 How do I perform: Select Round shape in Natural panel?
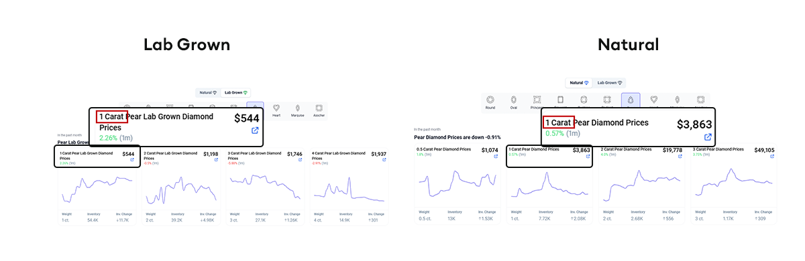tap(490, 102)
